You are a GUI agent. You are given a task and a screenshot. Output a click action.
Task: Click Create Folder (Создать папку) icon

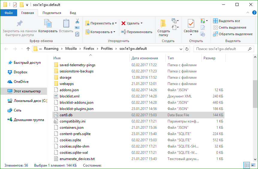click(163, 24)
